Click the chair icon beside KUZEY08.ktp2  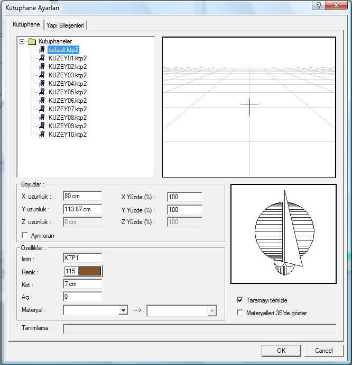[x=42, y=118]
